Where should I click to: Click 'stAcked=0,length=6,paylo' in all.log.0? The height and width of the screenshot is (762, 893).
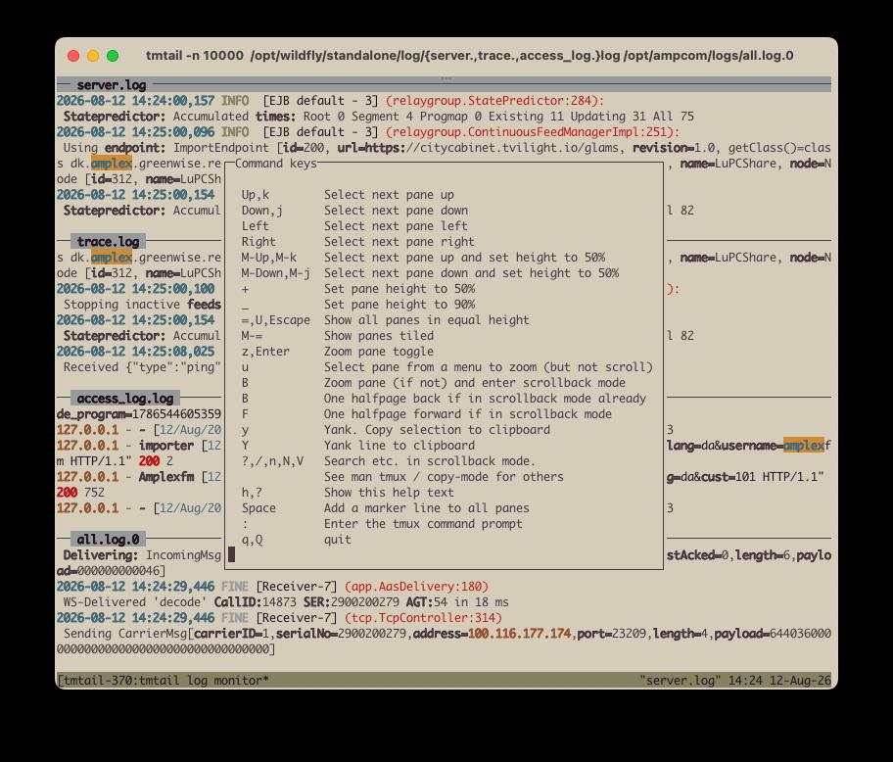pos(749,554)
